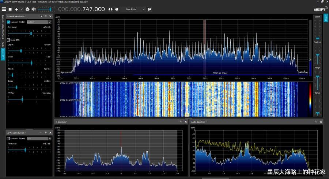Adjust the Zoom slider in the display panel
Viewport: 329px width, 179px height.
318,29
